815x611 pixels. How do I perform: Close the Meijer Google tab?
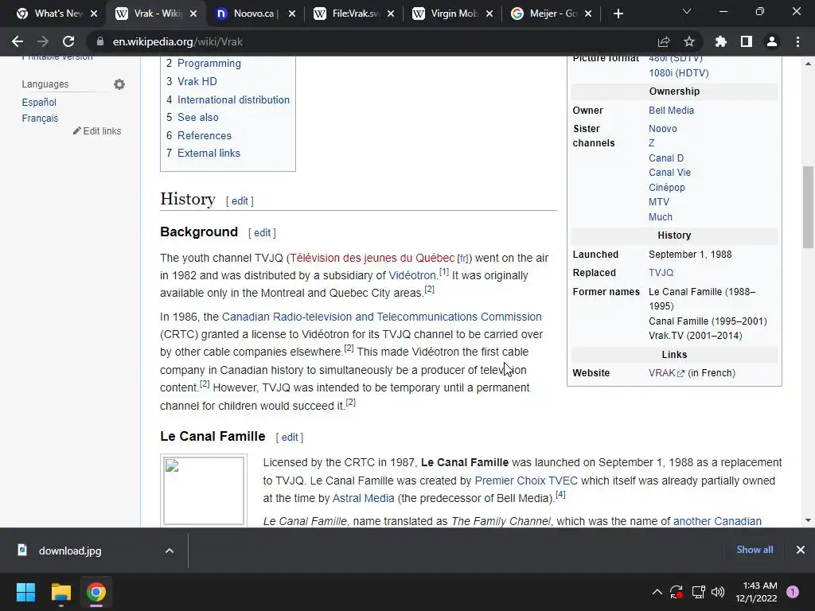point(588,14)
